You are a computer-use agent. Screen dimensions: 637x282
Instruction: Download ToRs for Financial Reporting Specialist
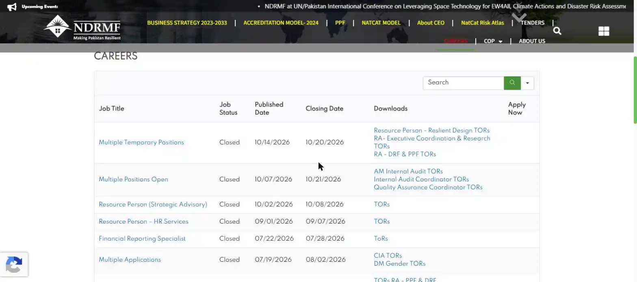coord(381,239)
